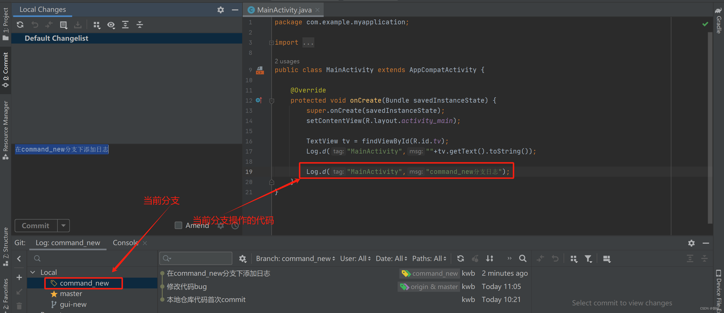
Task: Click the run gutter icon on line 9
Action: click(x=260, y=70)
